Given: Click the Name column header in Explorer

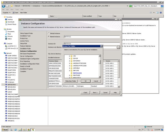Looking at the screenshot, I should pyautogui.click(x=65, y=16).
